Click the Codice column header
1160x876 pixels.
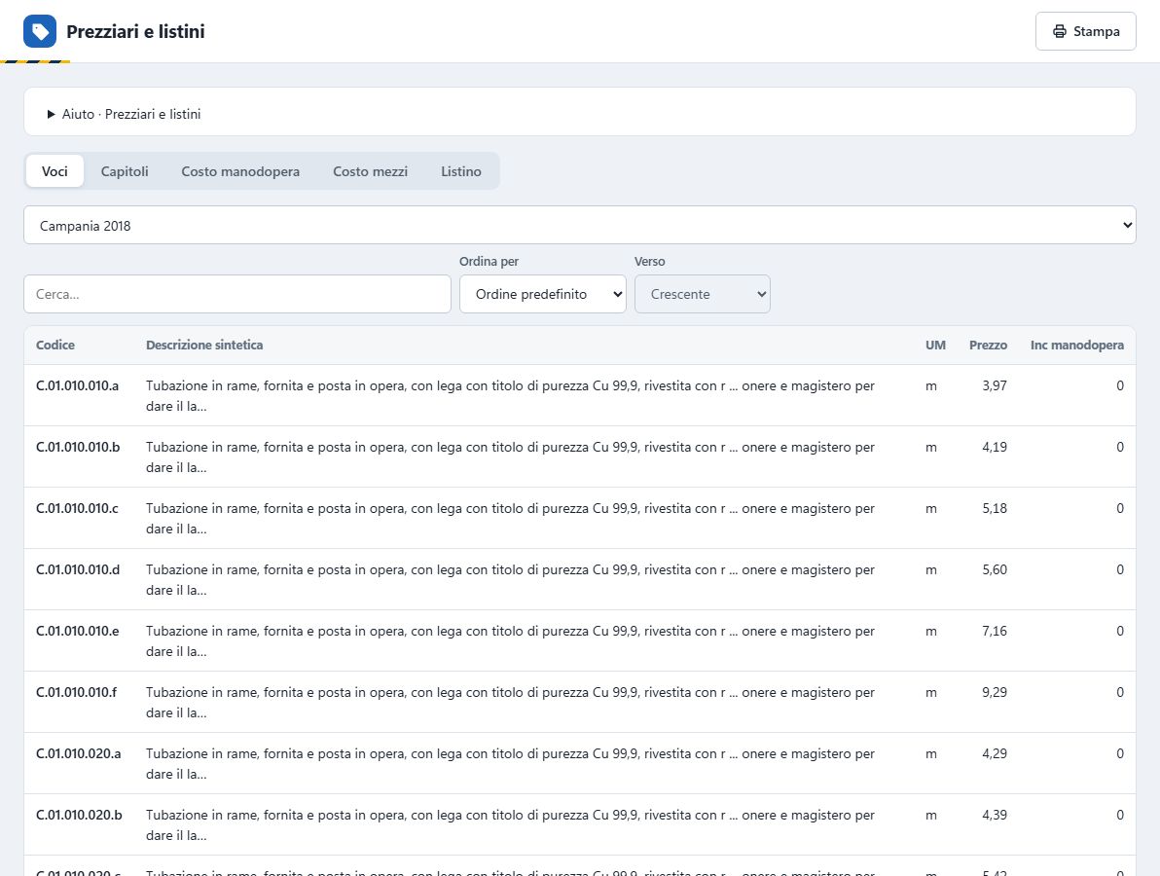point(55,345)
